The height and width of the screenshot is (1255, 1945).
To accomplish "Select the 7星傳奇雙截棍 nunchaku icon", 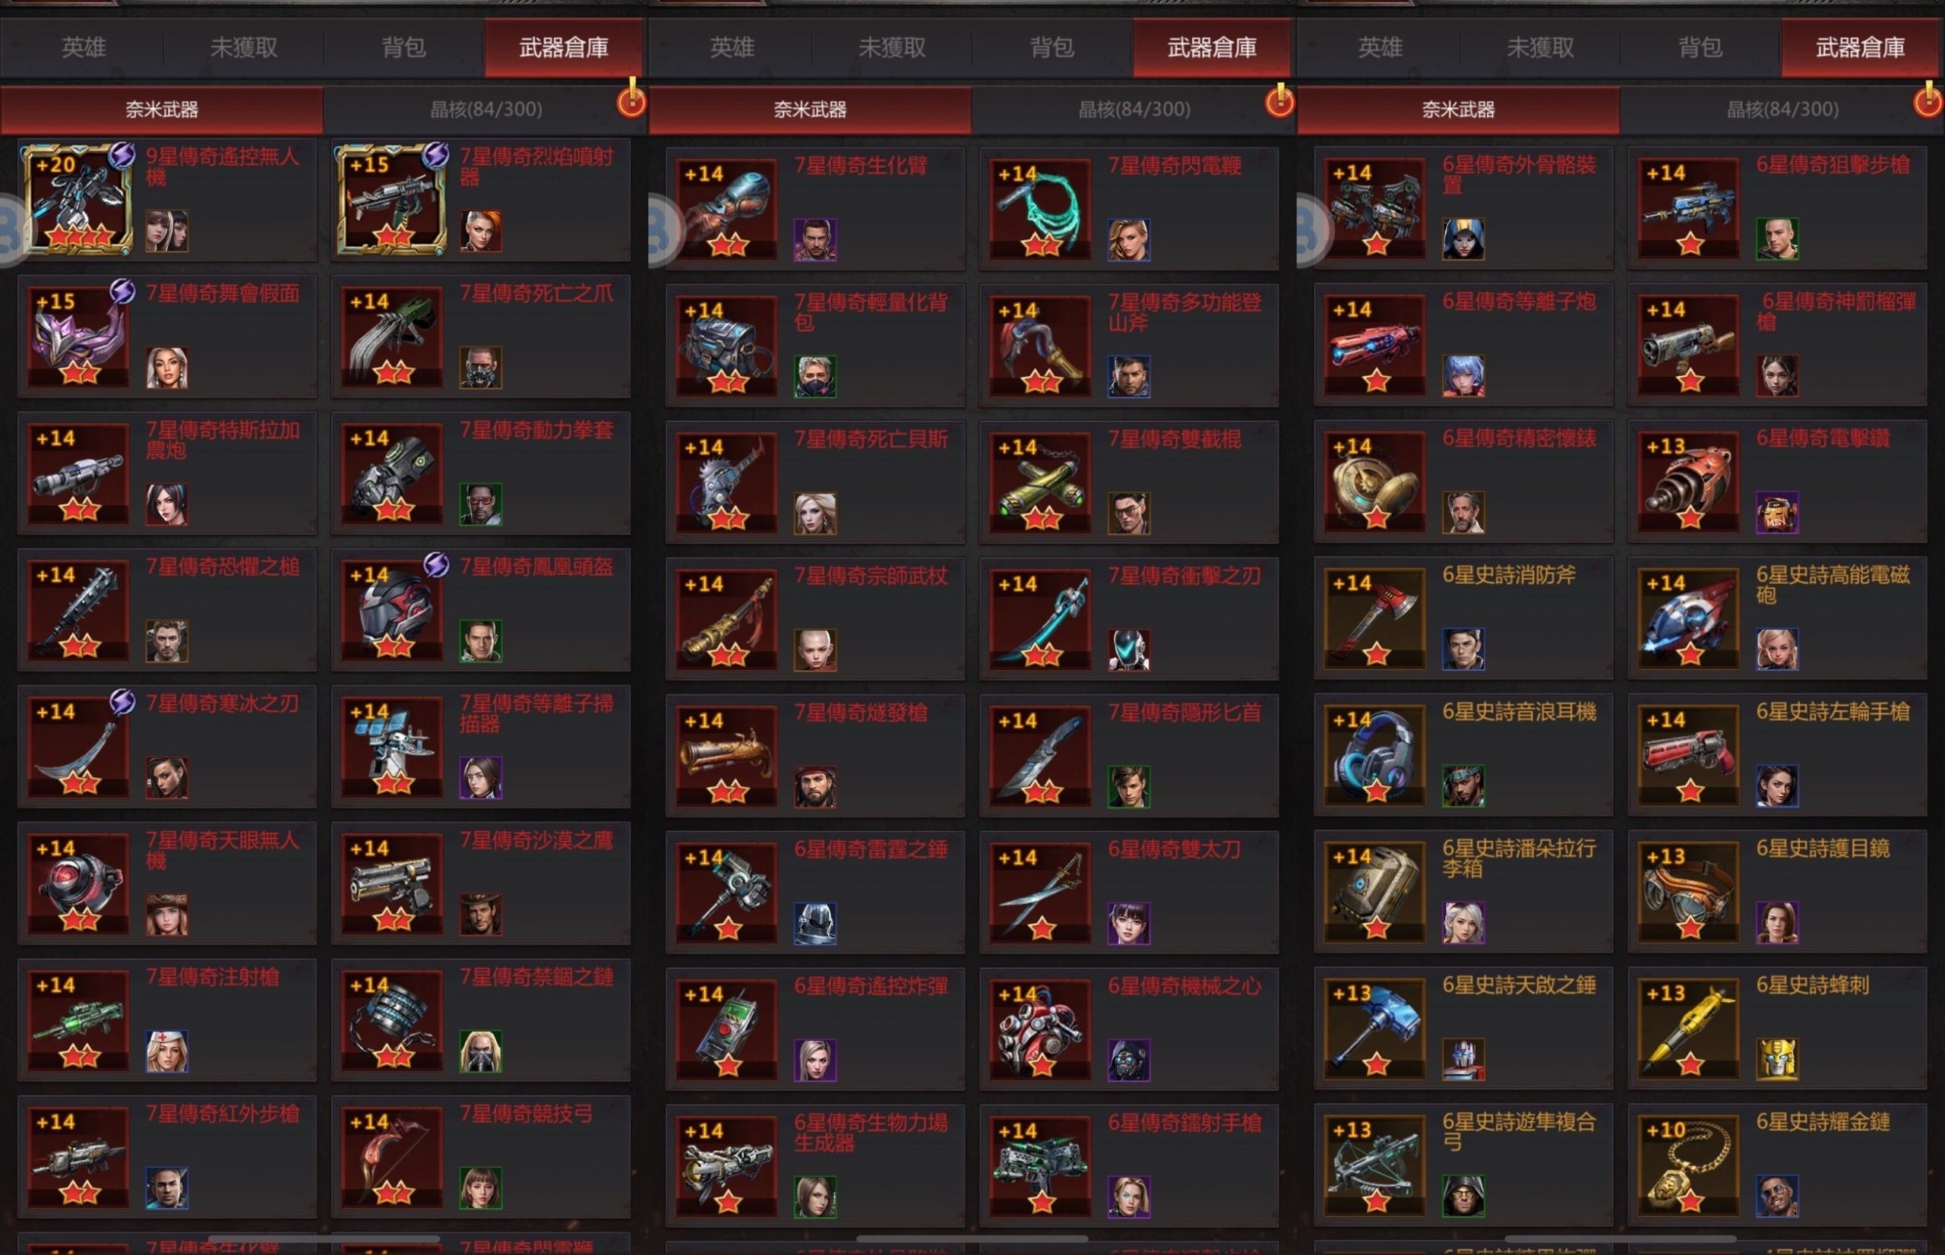I will [x=1041, y=482].
